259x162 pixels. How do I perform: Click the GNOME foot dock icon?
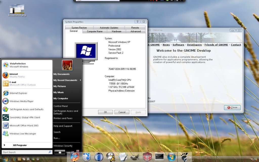(184, 157)
